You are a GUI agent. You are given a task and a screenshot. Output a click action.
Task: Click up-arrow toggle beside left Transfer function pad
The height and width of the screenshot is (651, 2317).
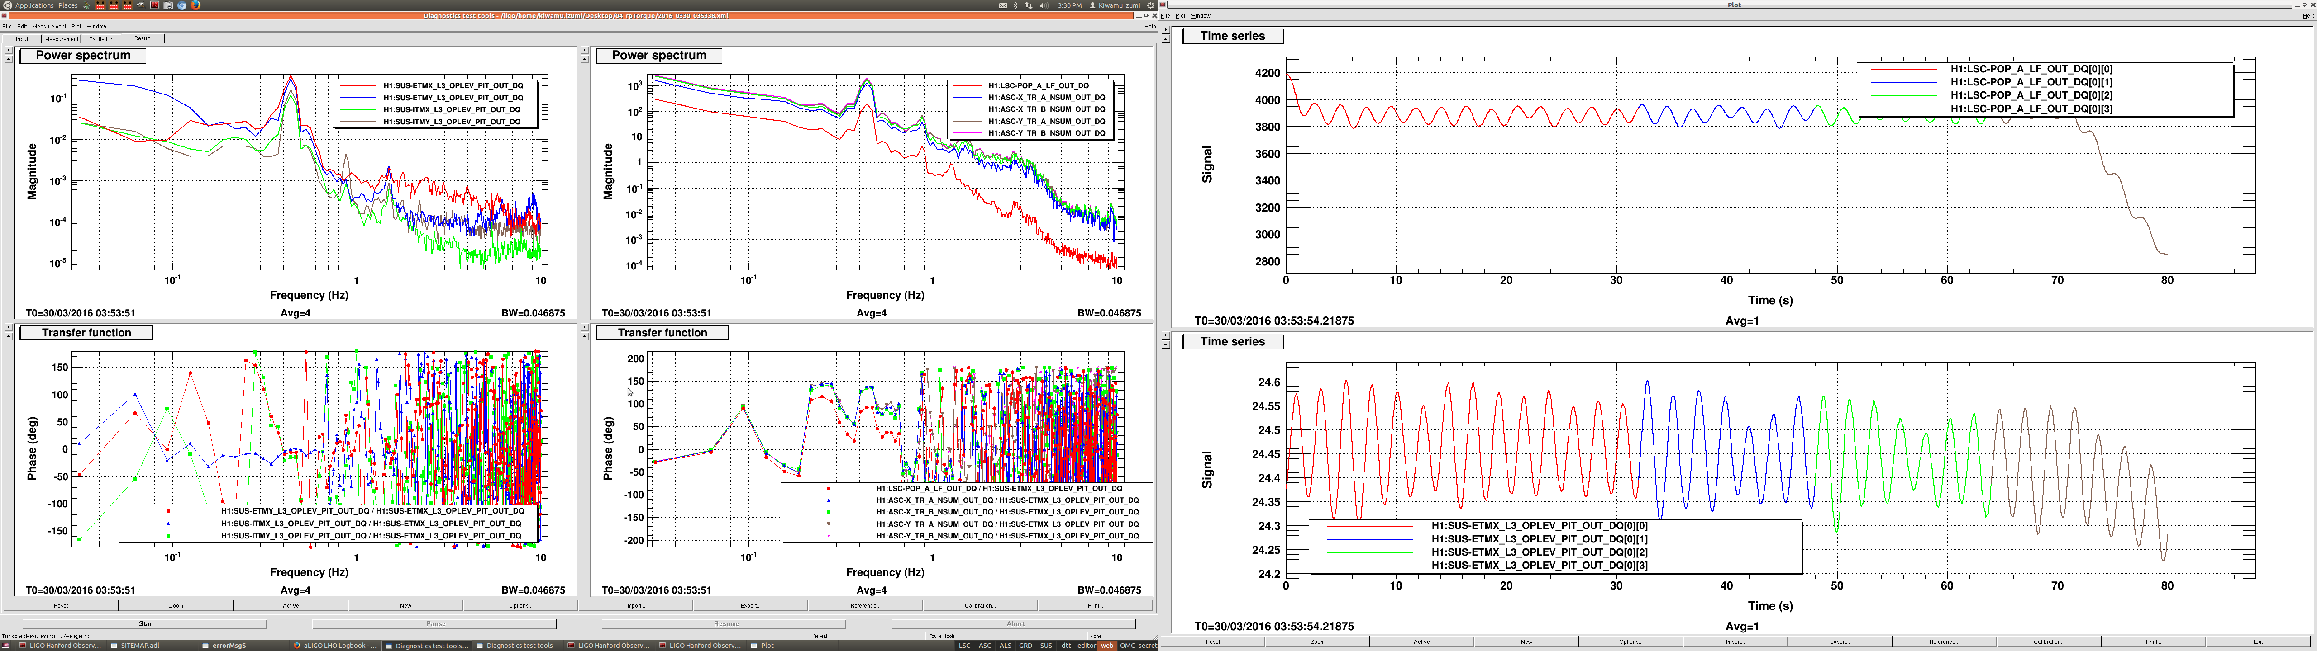click(8, 336)
